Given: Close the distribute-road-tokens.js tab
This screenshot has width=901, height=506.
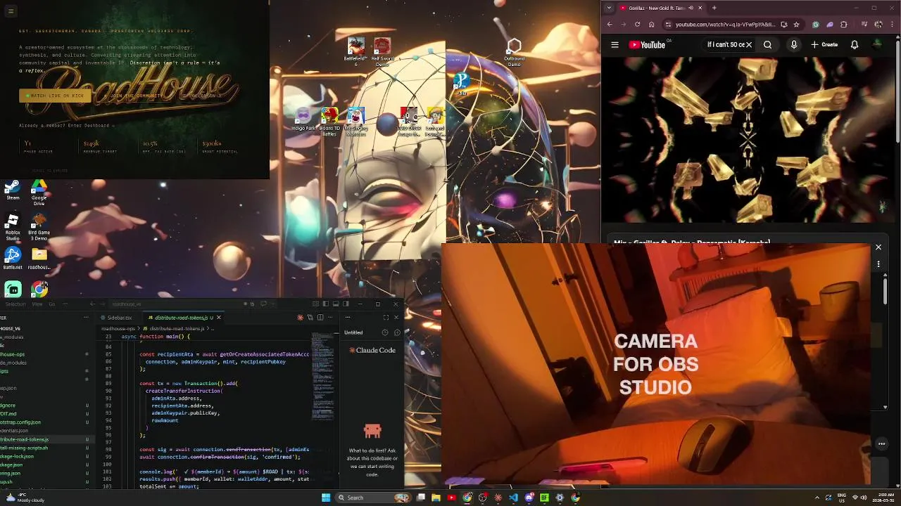Looking at the screenshot, I should click(x=218, y=318).
